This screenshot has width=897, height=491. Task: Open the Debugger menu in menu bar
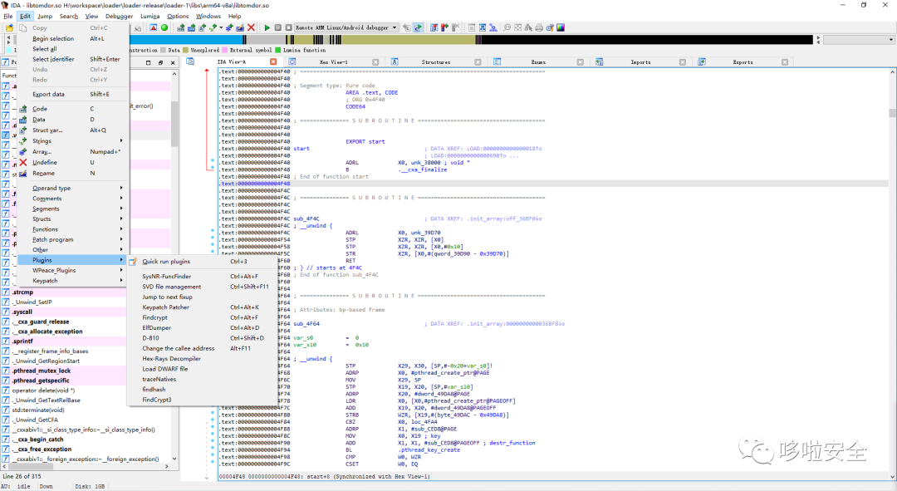click(119, 16)
